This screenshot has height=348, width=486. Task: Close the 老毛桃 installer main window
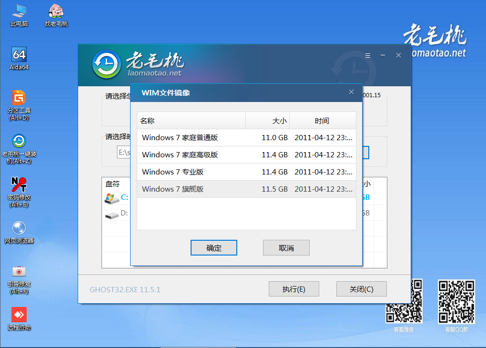[399, 55]
